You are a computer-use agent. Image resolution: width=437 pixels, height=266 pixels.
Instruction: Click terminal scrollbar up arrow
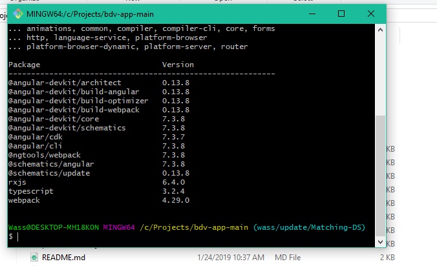click(380, 30)
